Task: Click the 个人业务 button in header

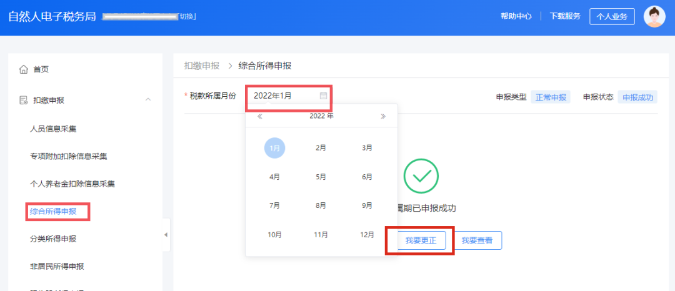Action: [x=612, y=17]
